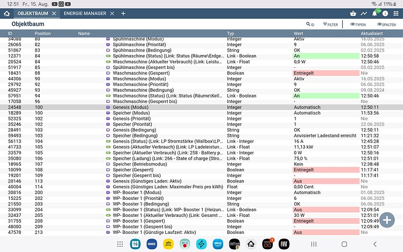Click link icon of Spühlmaschine (Status)
Viewport: 403px width, 252px height.
[108, 56]
